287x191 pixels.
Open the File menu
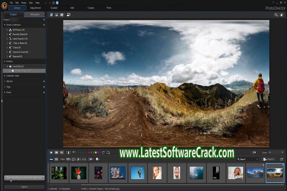[11, 3]
